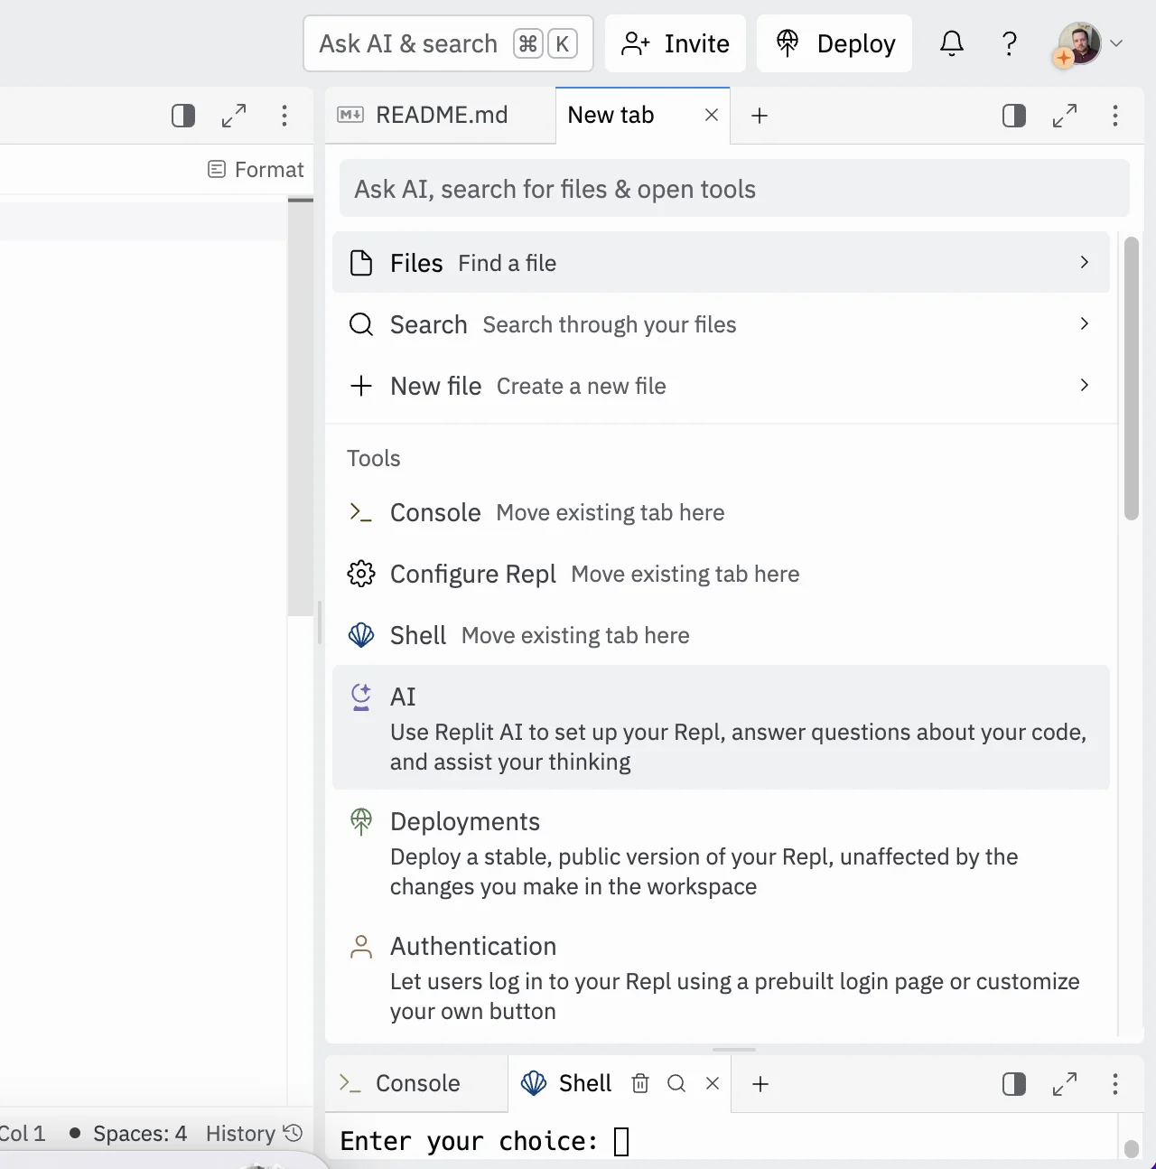Viewport: 1156px width, 1169px height.
Task: Click the user profile avatar
Action: click(1079, 43)
